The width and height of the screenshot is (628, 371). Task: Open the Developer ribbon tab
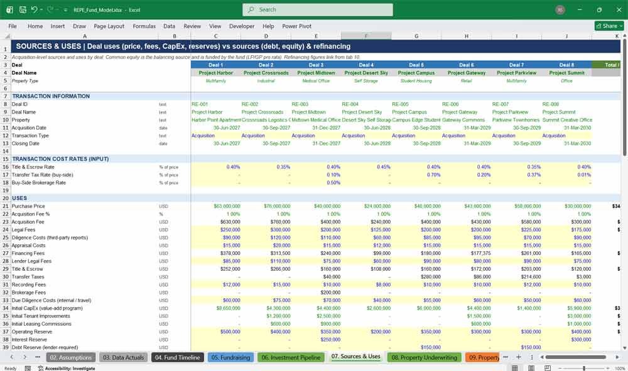(x=242, y=26)
